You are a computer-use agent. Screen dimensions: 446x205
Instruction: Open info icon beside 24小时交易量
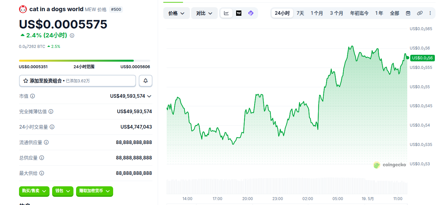pyautogui.click(x=52, y=127)
